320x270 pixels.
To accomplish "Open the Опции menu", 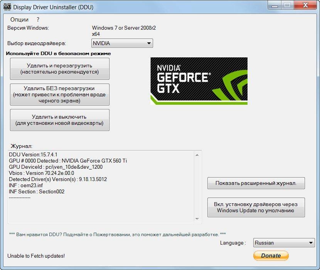I will click(19, 20).
